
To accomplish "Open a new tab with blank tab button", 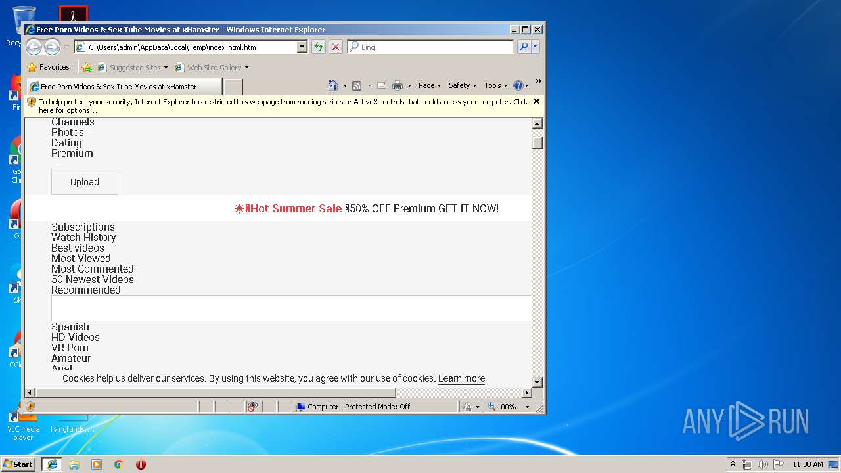I will pos(233,86).
